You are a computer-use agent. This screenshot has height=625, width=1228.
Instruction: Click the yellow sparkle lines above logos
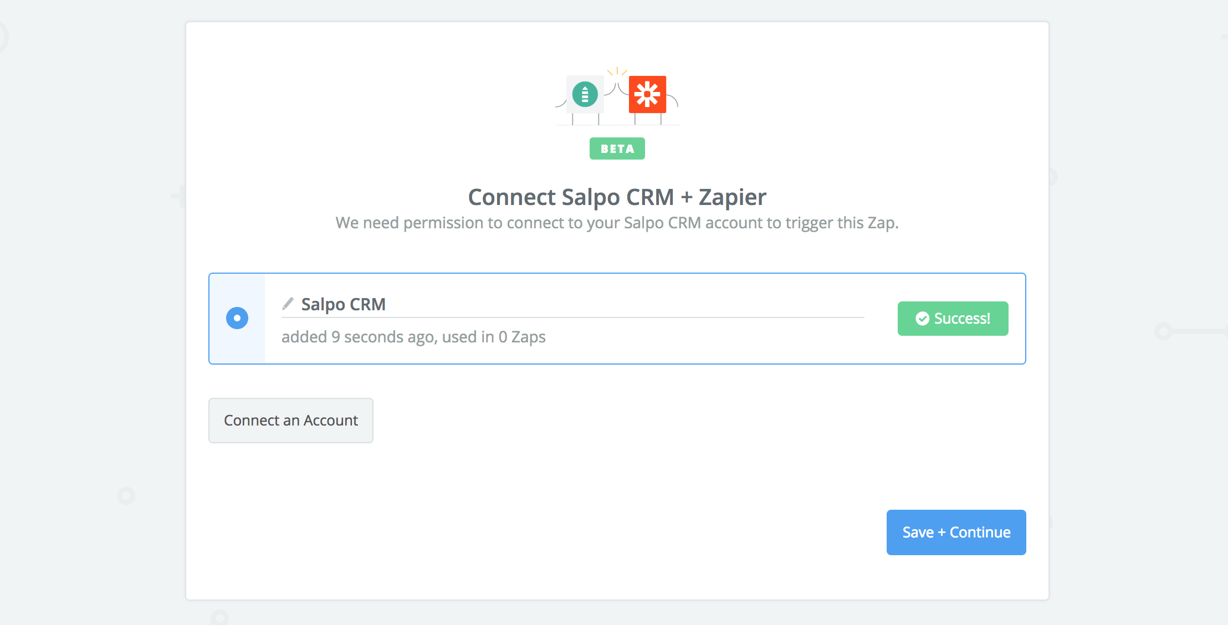(x=617, y=71)
